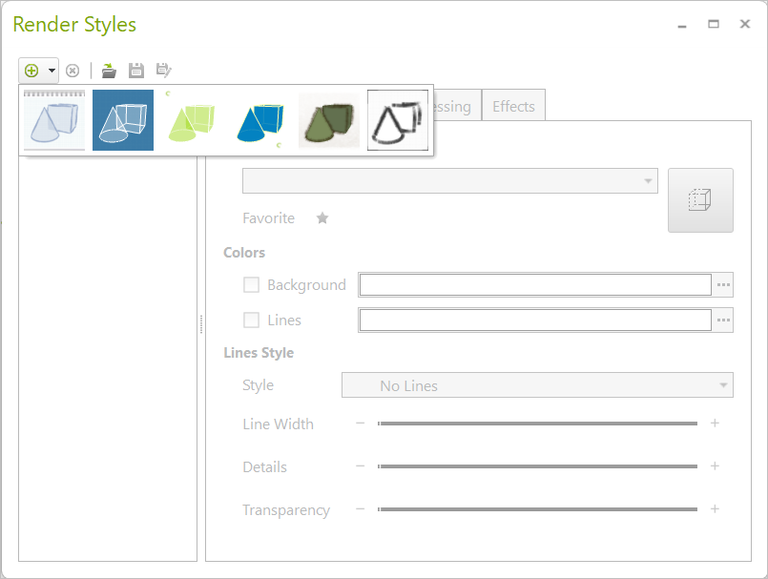Screen dimensions: 768x579
Task: Open the Lines color picker ellipsis
Action: click(x=722, y=320)
